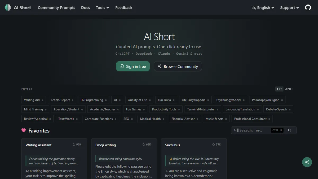Click the language translate icon
This screenshot has width=318, height=179.
click(x=254, y=7)
